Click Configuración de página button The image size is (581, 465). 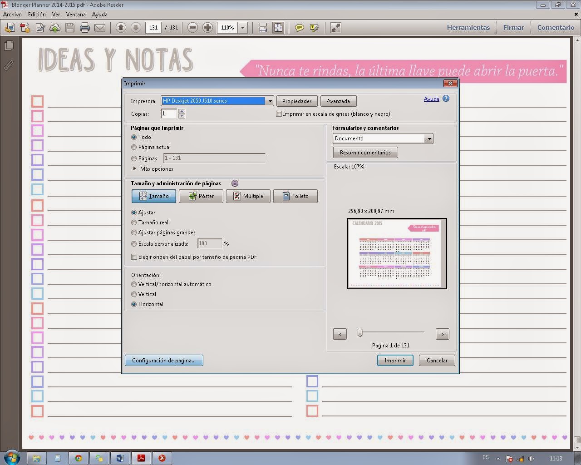164,361
